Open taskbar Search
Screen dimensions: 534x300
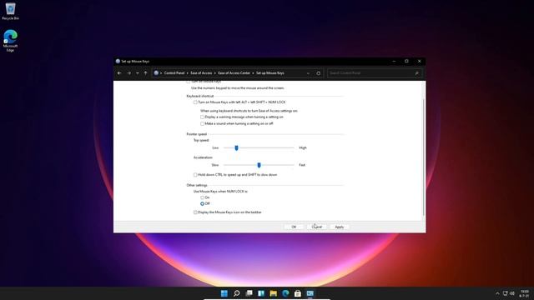(236, 293)
